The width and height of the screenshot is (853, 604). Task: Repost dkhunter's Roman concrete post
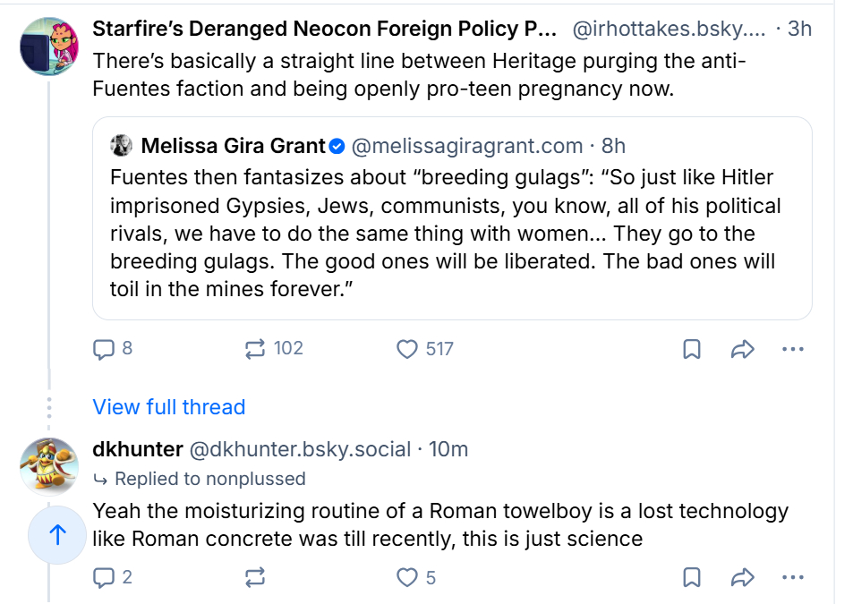pos(255,577)
